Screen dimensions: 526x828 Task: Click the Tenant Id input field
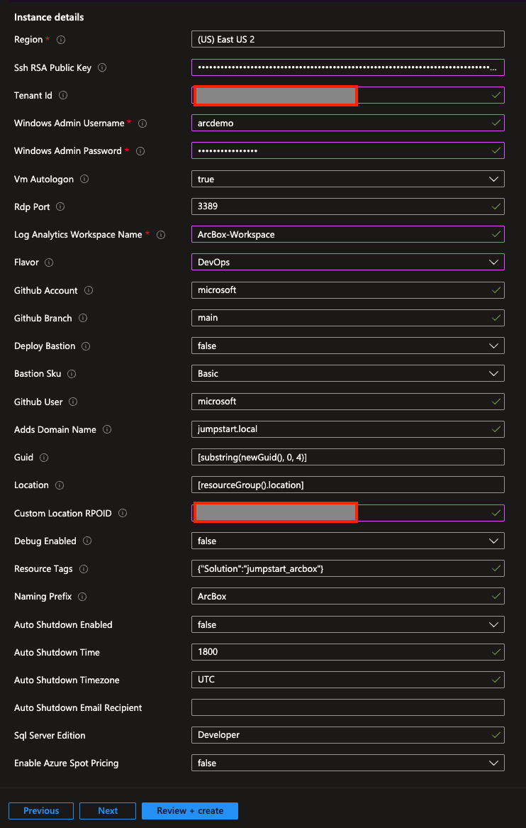(x=347, y=95)
